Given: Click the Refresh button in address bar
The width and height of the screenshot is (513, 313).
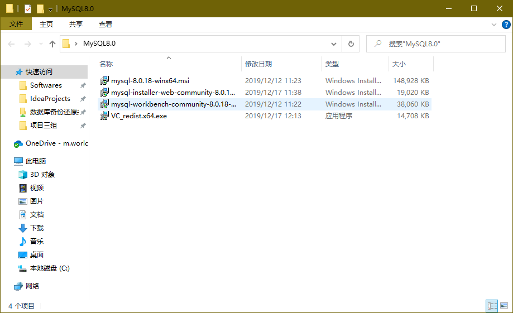Looking at the screenshot, I should (351, 44).
